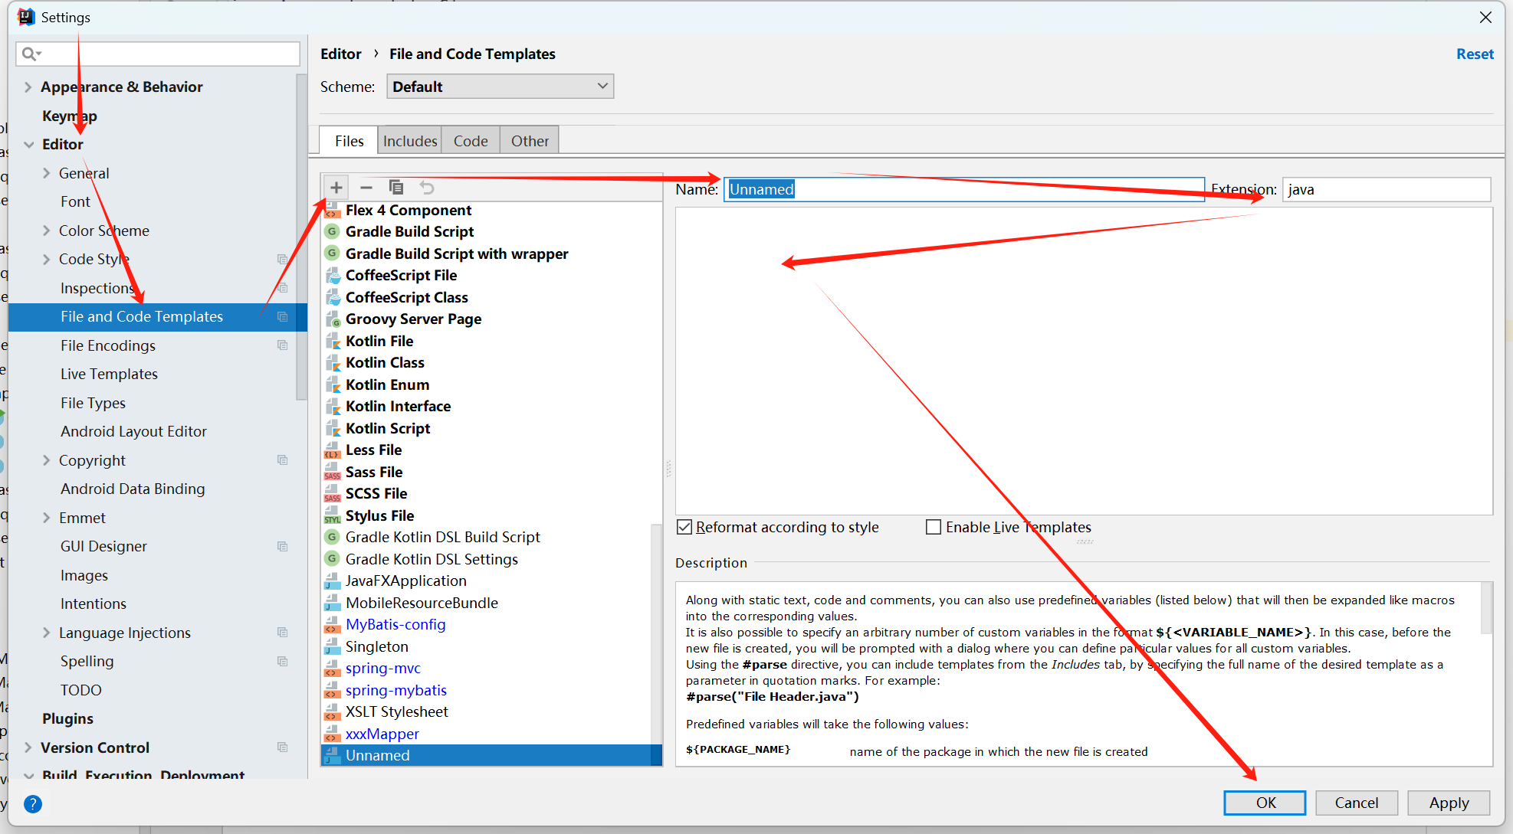Expand Version Control section
Screen dimensions: 1513x834
(28, 747)
